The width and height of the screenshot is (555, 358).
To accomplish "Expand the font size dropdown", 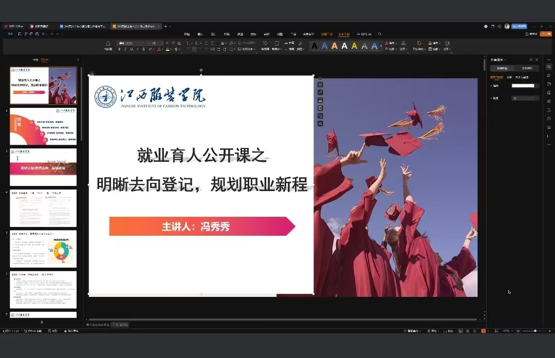I will point(161,43).
